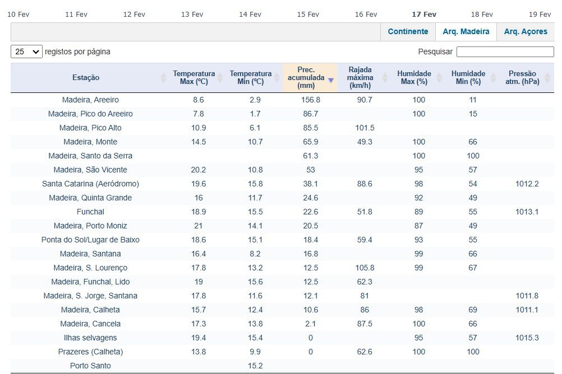The height and width of the screenshot is (374, 562).
Task: Click Temperatura Min sort arrows icon
Action: point(277,78)
